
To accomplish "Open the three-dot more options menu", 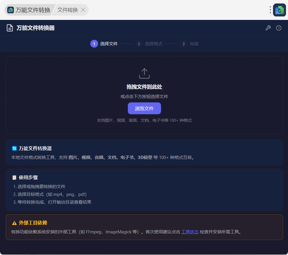I will click(x=270, y=10).
